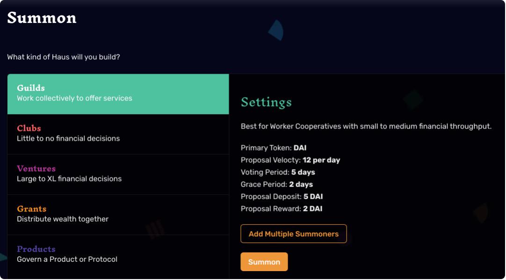Choose the Clubs option
This screenshot has height=280, width=506.
coord(118,134)
